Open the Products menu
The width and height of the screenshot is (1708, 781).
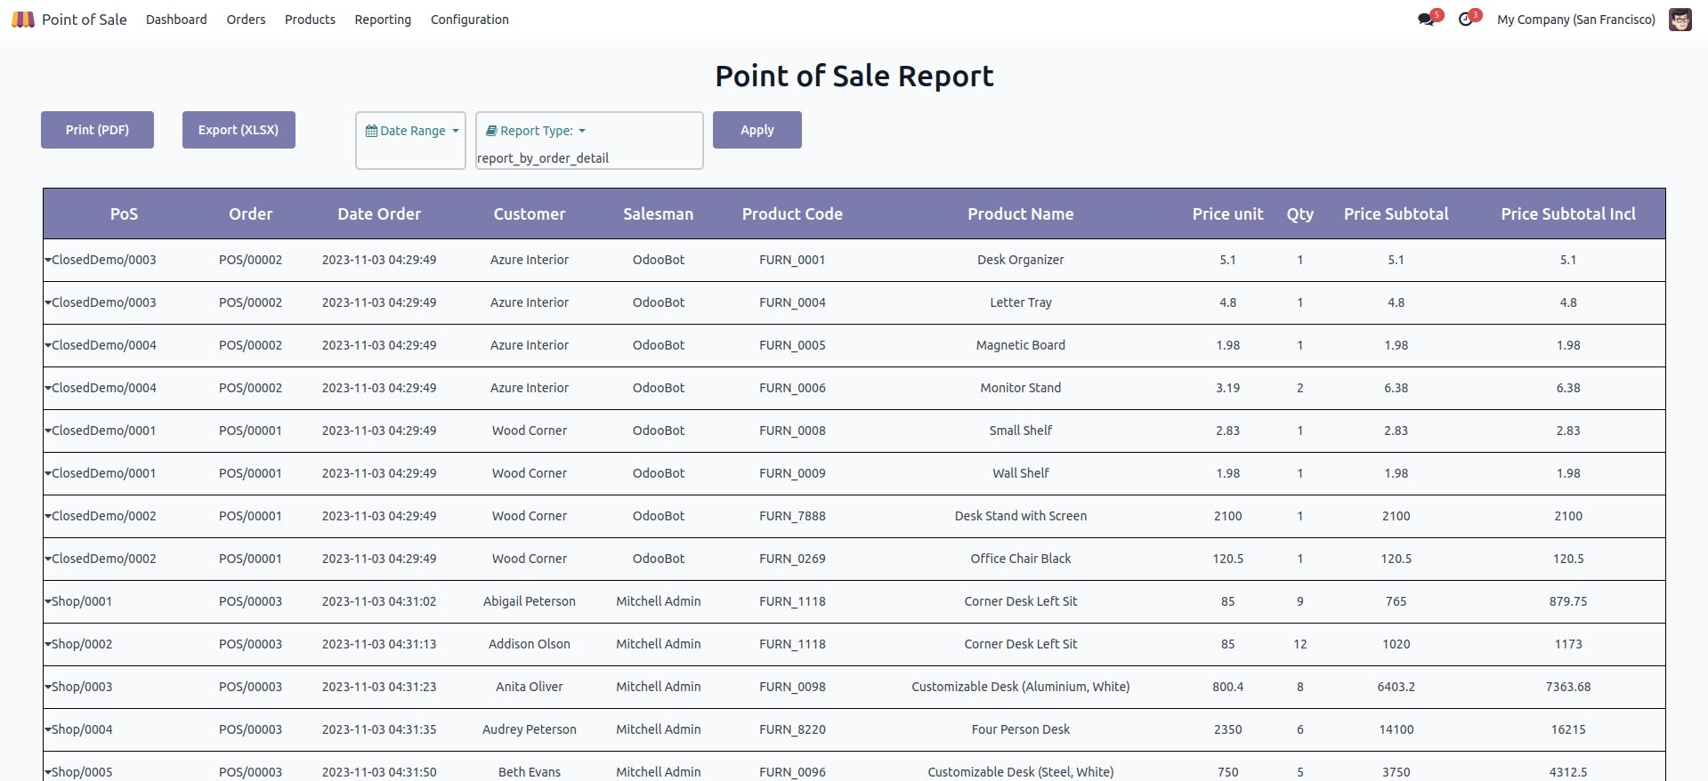click(x=310, y=20)
